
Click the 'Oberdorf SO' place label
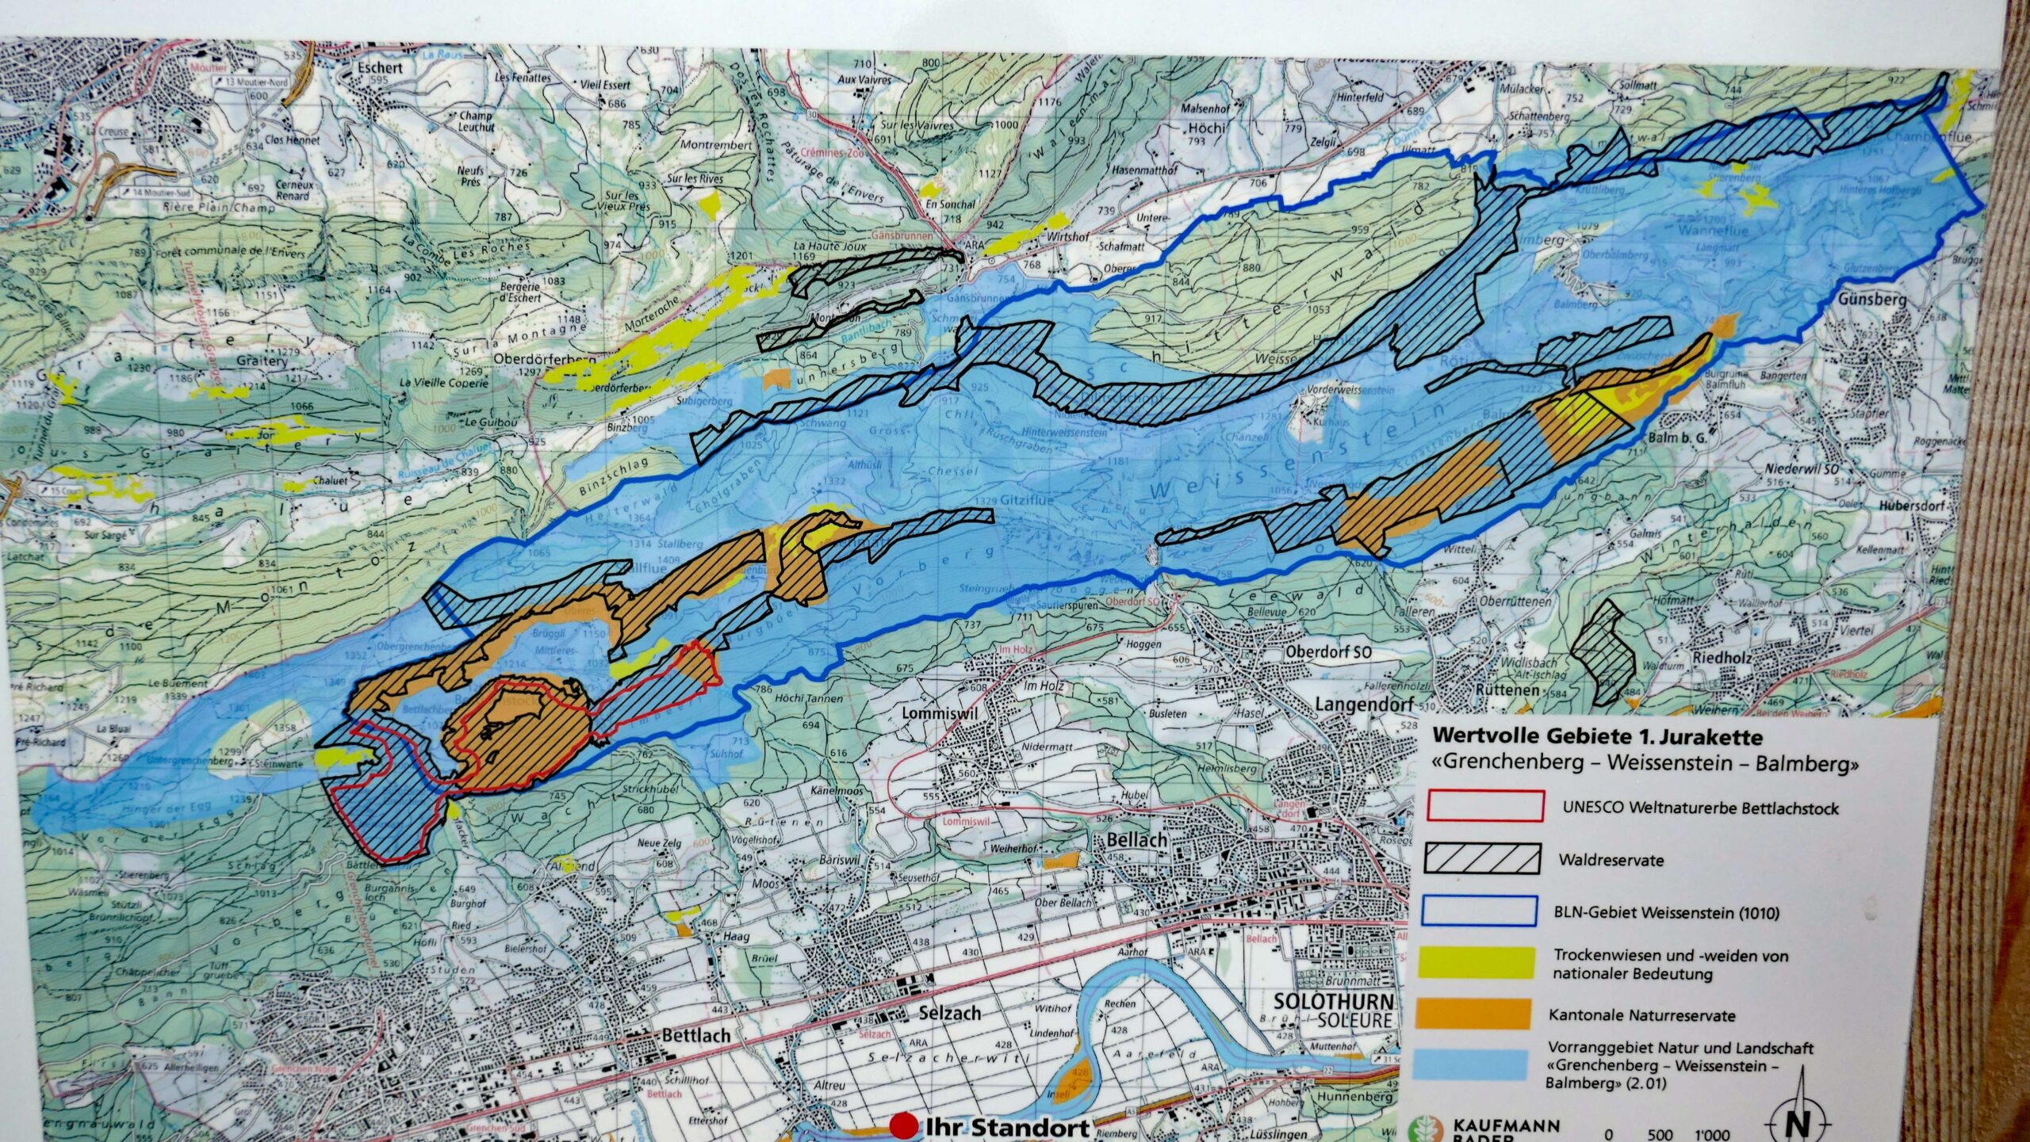pyautogui.click(x=1327, y=652)
